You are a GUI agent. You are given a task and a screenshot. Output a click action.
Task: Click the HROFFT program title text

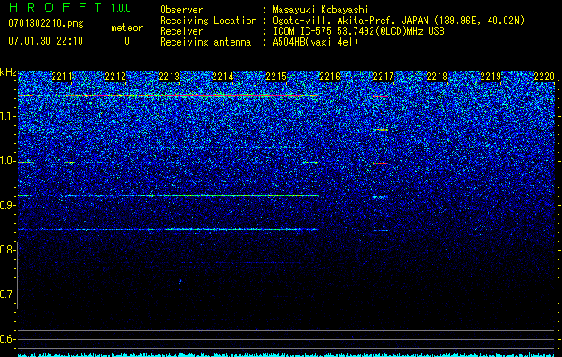click(x=55, y=7)
